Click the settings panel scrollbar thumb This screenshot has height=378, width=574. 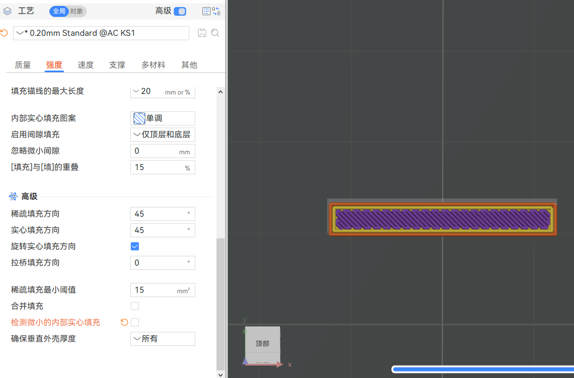220,304
